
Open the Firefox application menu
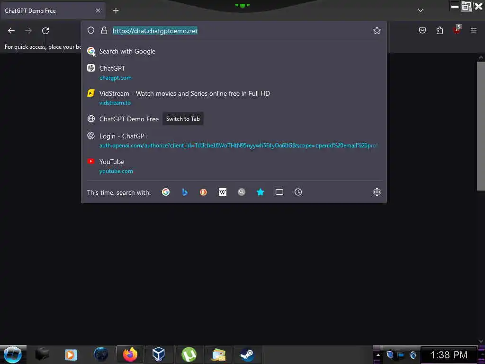coord(474,30)
